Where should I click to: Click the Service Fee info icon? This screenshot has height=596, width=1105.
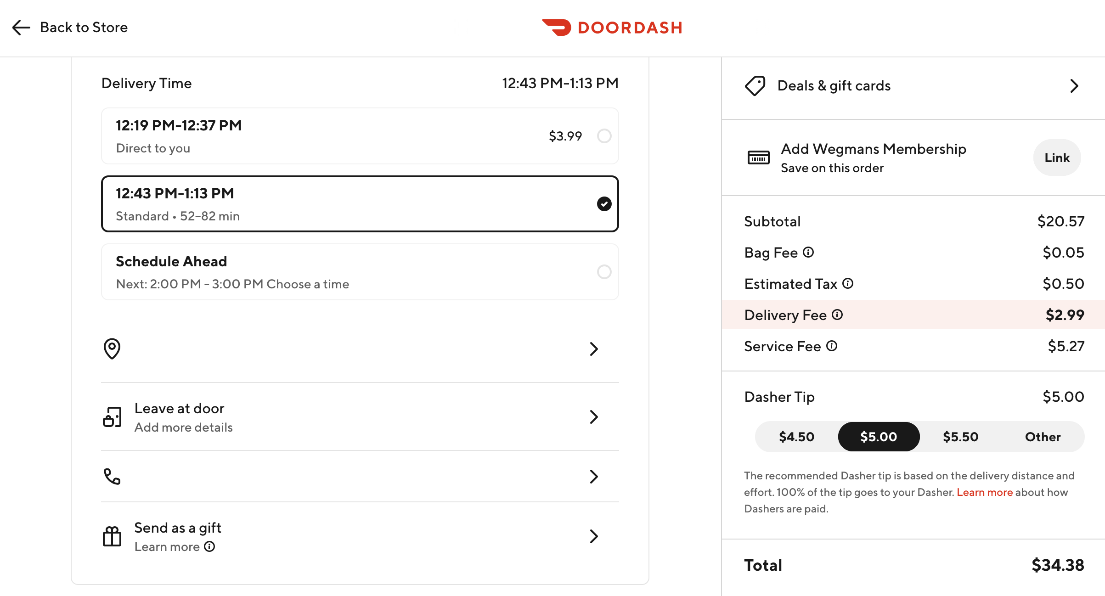pos(832,346)
